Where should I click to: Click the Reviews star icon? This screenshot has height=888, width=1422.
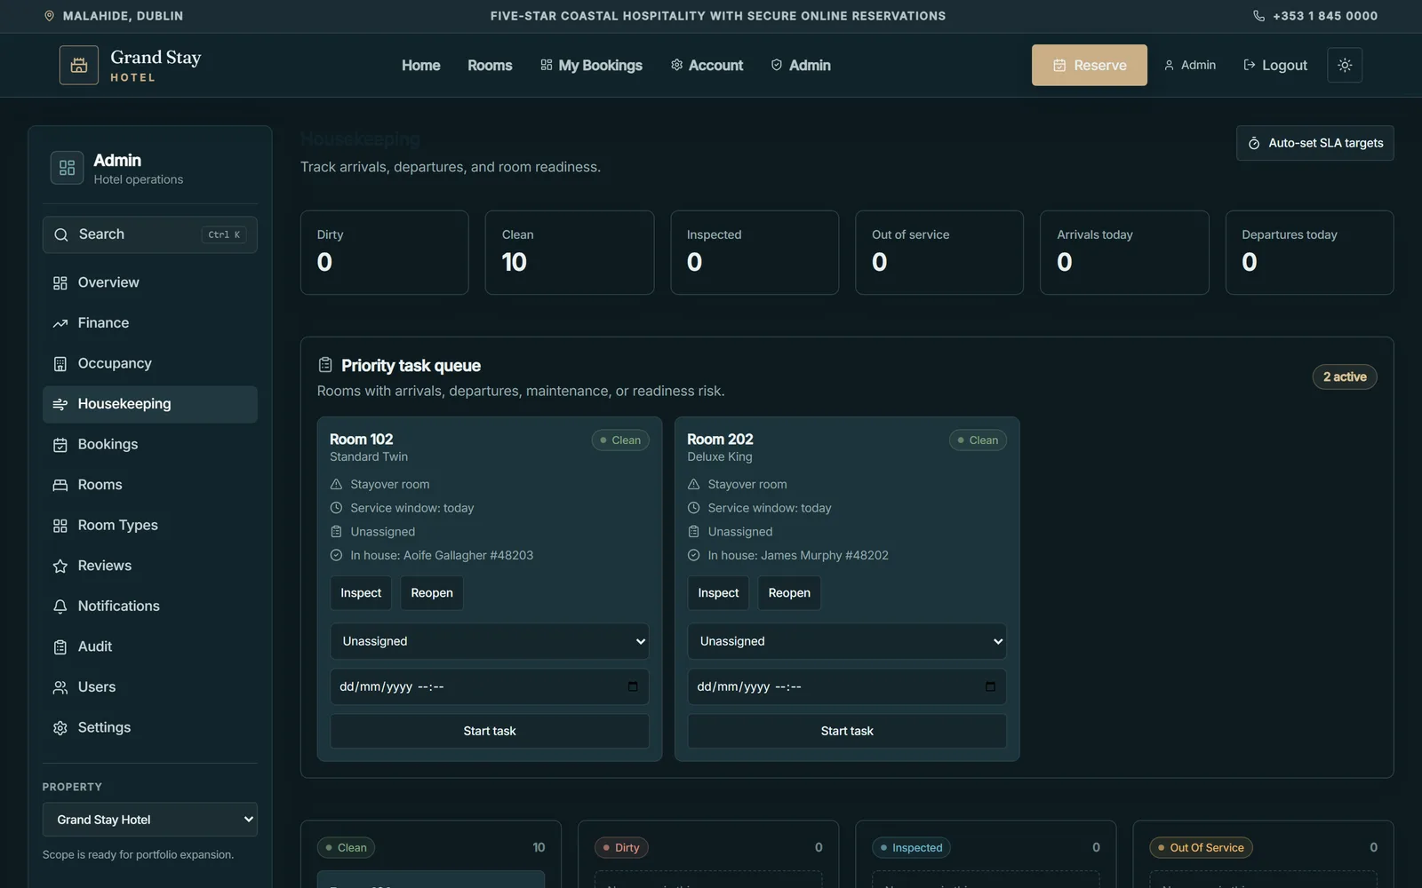point(60,566)
